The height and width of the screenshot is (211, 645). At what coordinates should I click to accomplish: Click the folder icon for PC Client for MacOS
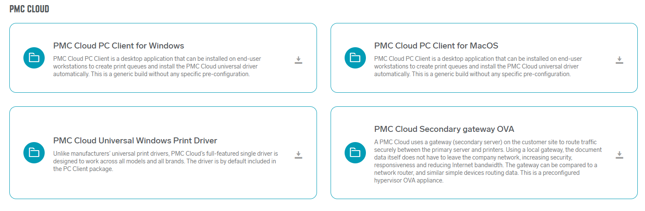(355, 58)
